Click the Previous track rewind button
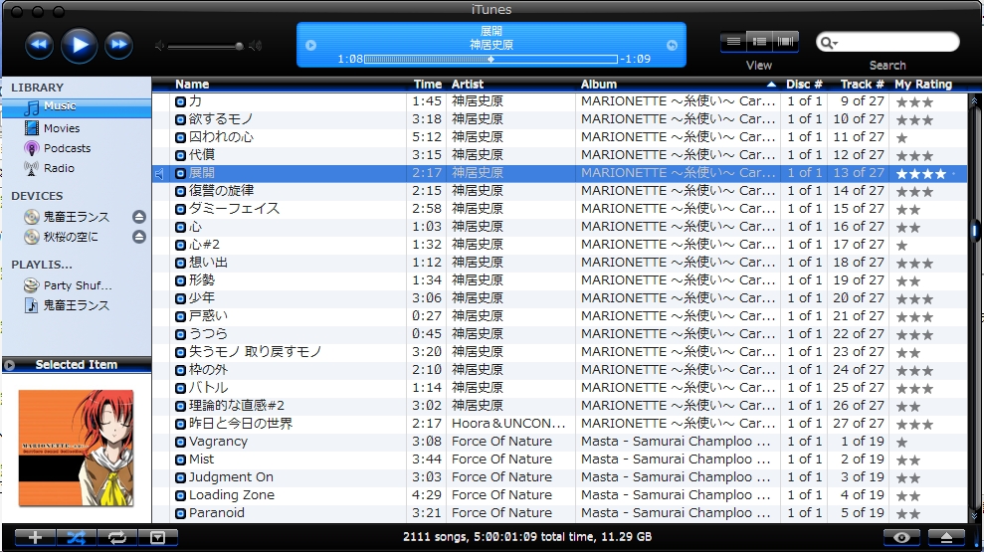Screen dimensions: 984x552 pyautogui.click(x=39, y=45)
